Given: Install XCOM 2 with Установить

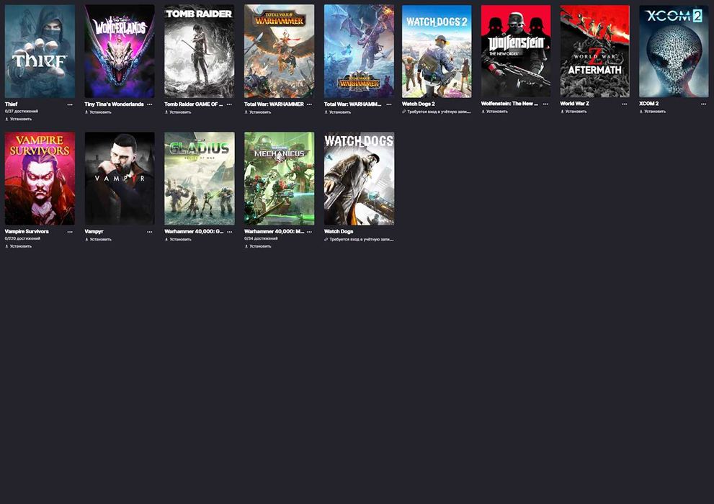Looking at the screenshot, I should tap(653, 112).
